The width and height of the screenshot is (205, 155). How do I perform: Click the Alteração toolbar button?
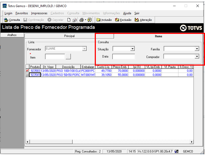point(143,20)
